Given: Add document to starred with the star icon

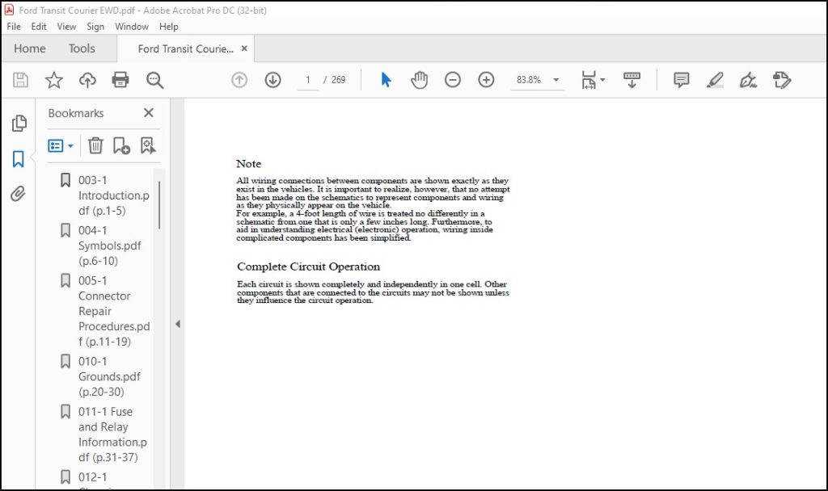Looking at the screenshot, I should (54, 80).
